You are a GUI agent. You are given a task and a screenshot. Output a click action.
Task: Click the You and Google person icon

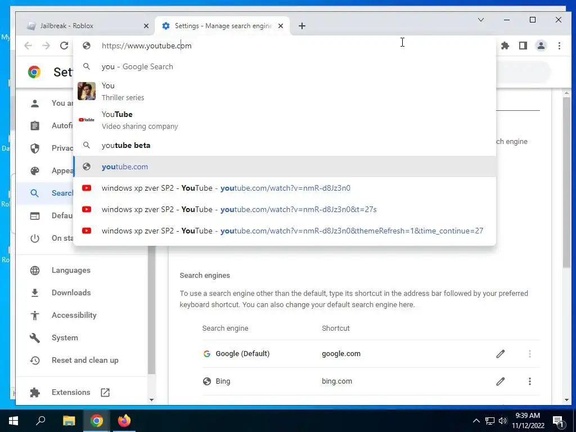(35, 103)
